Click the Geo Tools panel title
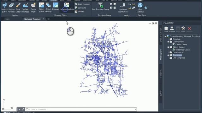Screen dimensions: 202x113 click(142, 15)
